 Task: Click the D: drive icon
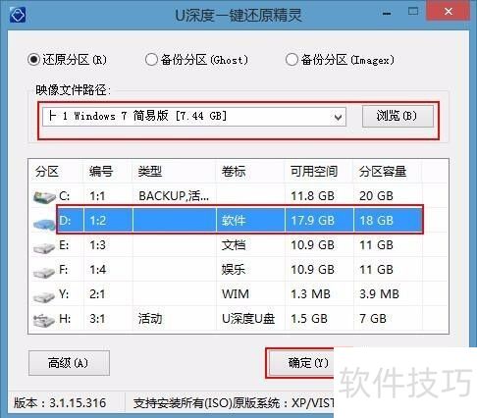click(44, 224)
